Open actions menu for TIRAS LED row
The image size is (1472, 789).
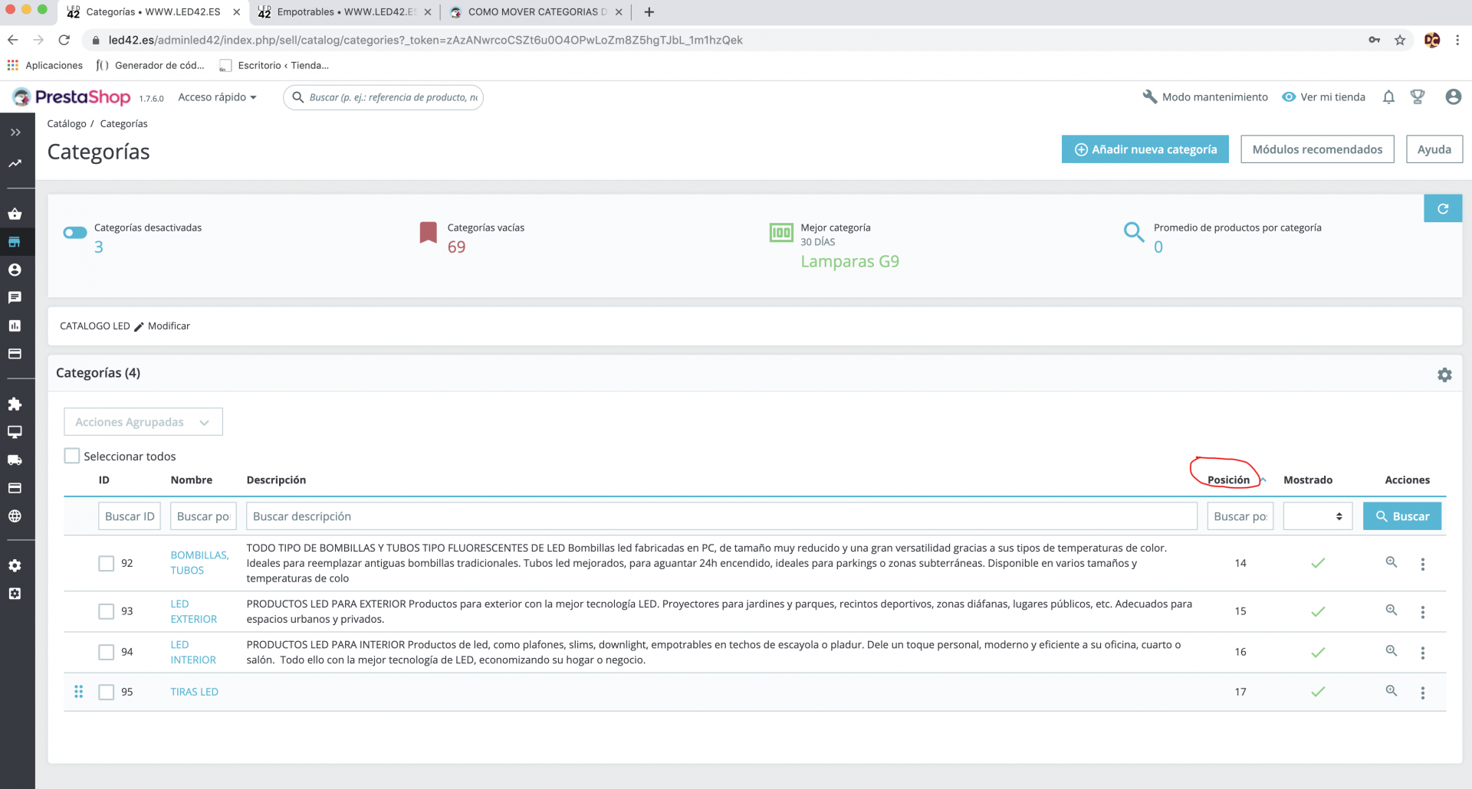pyautogui.click(x=1422, y=692)
